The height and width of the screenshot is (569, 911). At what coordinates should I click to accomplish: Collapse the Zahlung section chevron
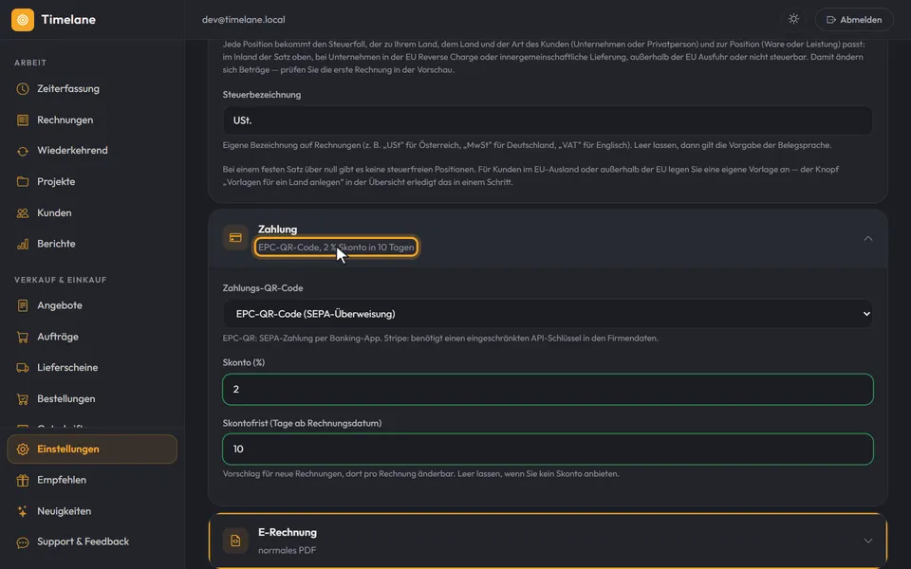868,238
